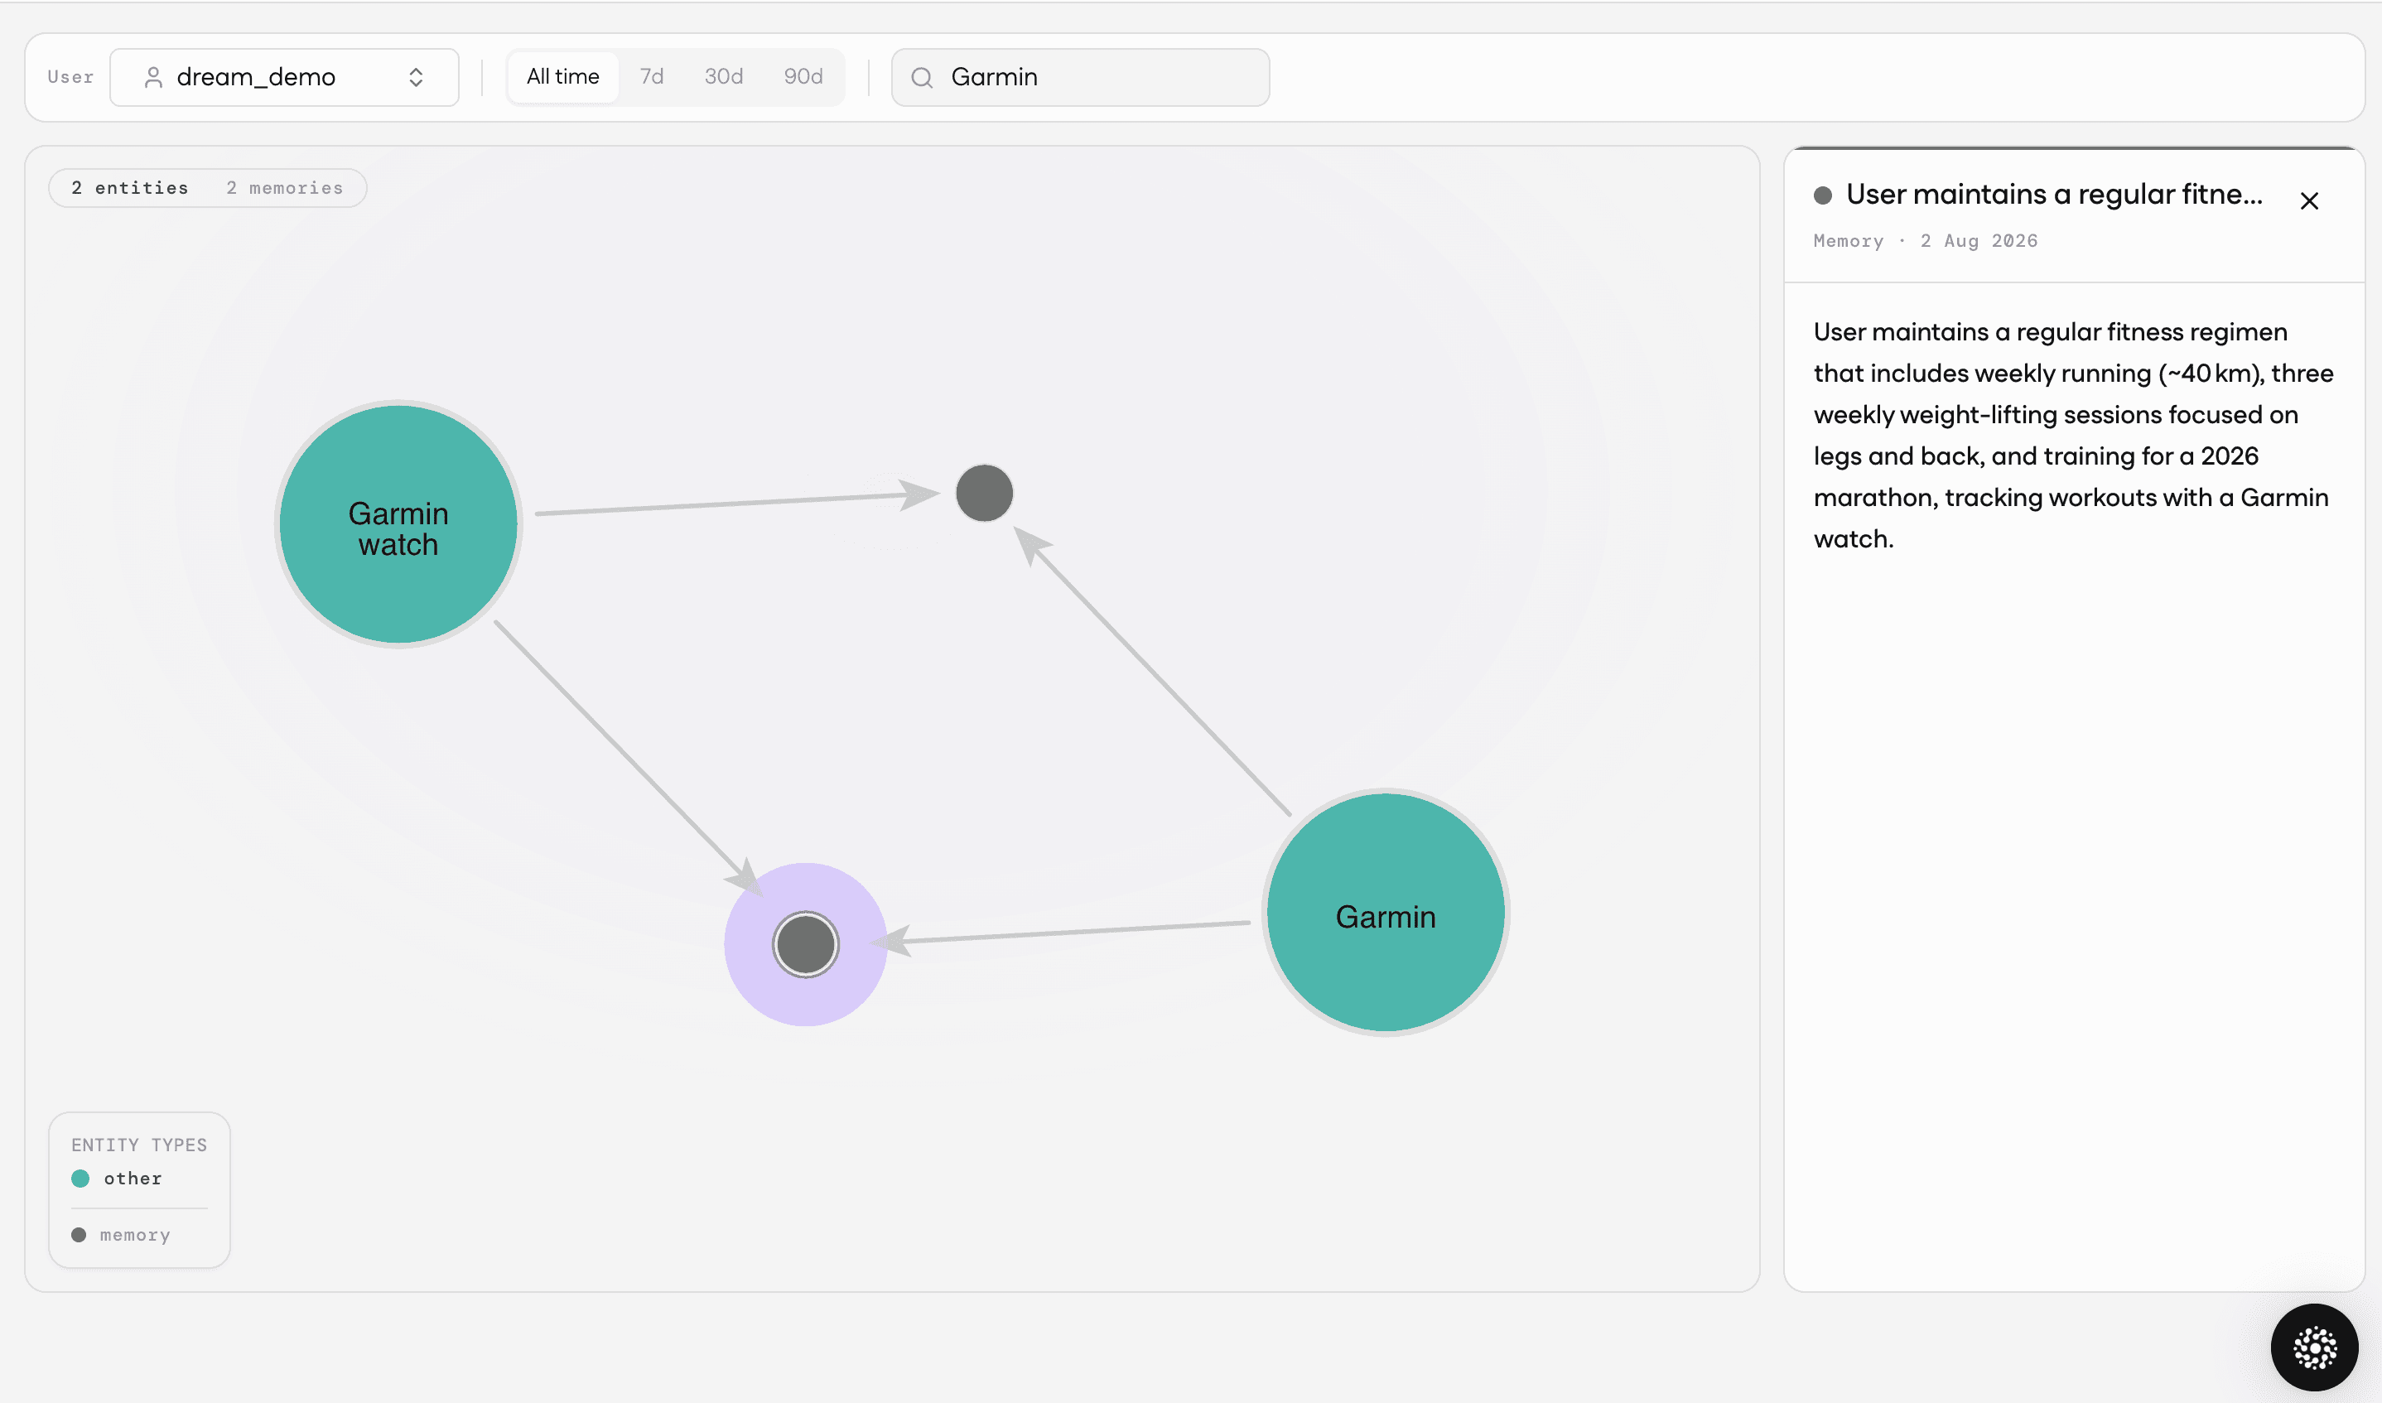Click the memory title 'User maintains a regular fitne...'
The height and width of the screenshot is (1403, 2382).
2053,194
